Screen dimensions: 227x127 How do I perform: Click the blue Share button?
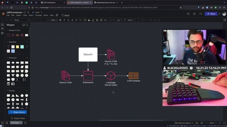(x=211, y=14)
